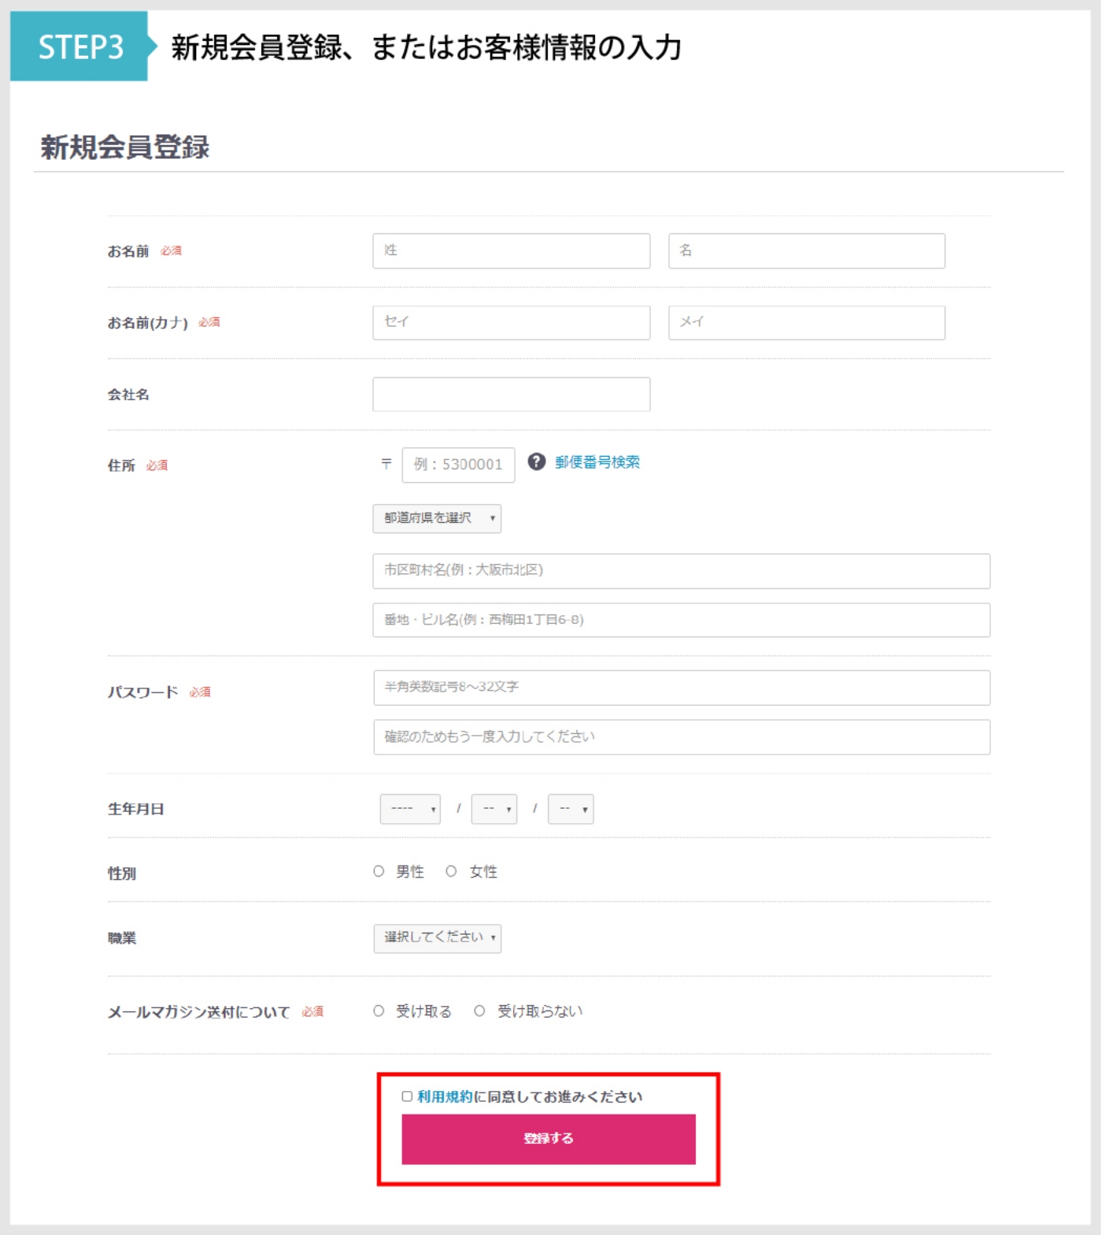The image size is (1102, 1235).
Task: Click the password confirmation input field
Action: pos(681,737)
